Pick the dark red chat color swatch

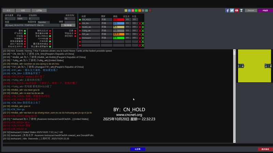tap(150, 11)
